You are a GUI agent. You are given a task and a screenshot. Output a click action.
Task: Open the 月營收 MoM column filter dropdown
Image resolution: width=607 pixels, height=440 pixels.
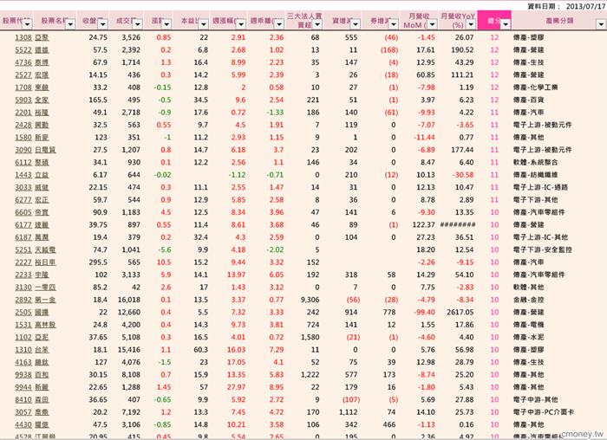pos(432,24)
